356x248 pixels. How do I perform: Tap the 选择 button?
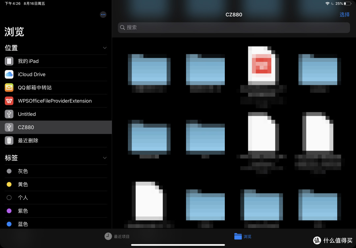[x=344, y=14]
